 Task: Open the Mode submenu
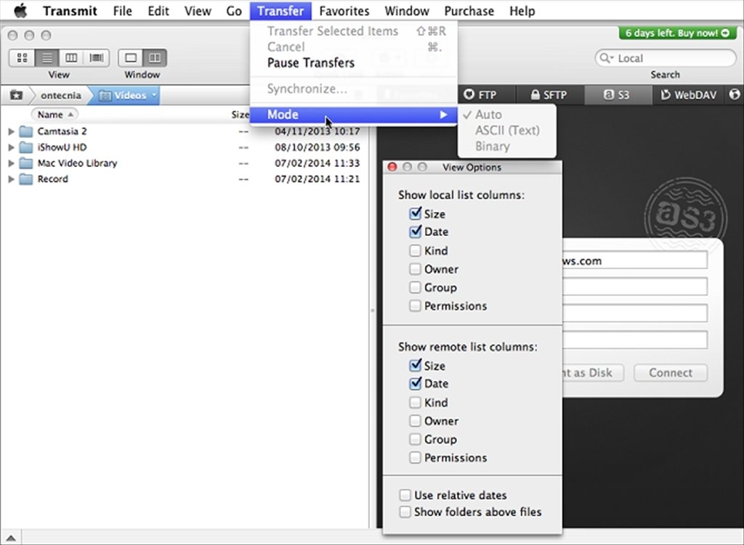click(x=354, y=115)
